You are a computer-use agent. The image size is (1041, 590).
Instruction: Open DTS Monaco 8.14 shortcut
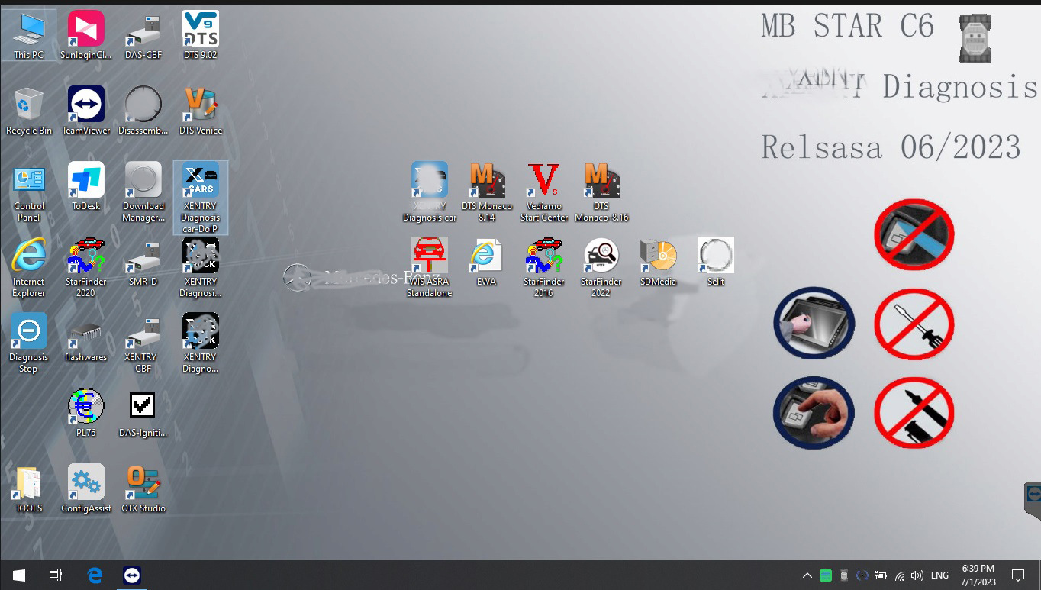pyautogui.click(x=486, y=192)
